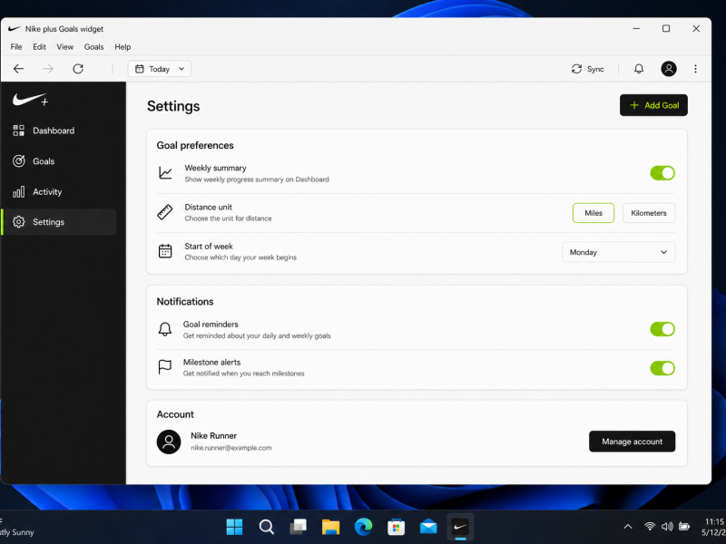The height and width of the screenshot is (544, 726).
Task: Click the nike.runner@example.com email text
Action: point(231,448)
